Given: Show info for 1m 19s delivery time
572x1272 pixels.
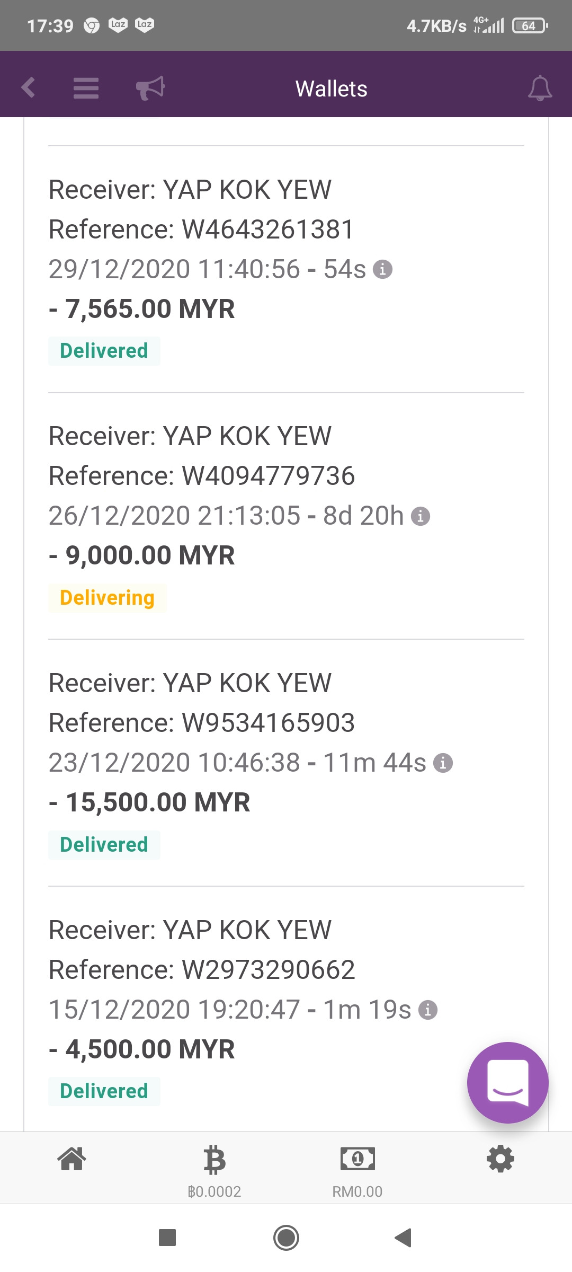Looking at the screenshot, I should pos(428,1010).
